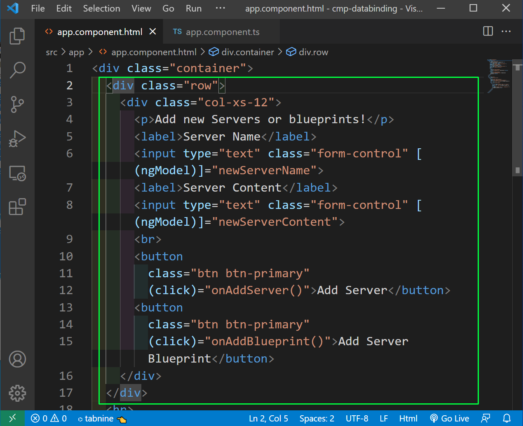Split the editor to the right

(x=488, y=31)
